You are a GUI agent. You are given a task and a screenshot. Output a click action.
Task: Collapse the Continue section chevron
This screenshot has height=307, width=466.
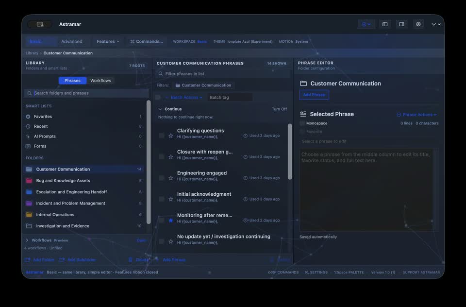click(160, 109)
